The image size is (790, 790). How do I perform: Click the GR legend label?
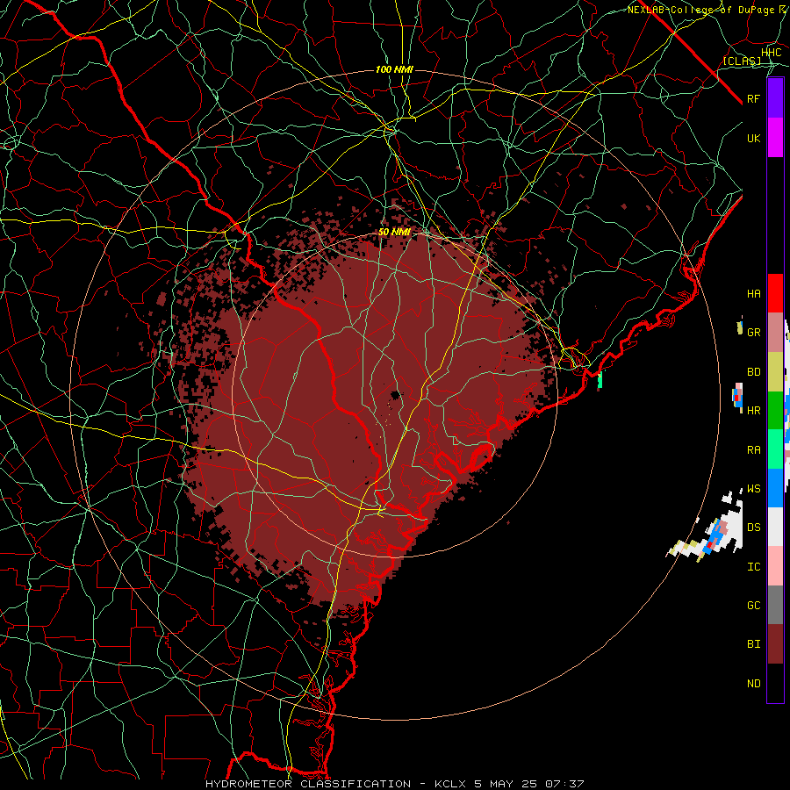pos(754,333)
